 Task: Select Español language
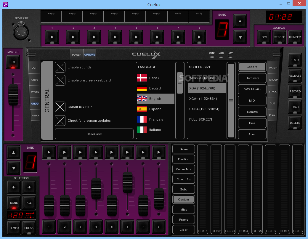[x=155, y=109]
